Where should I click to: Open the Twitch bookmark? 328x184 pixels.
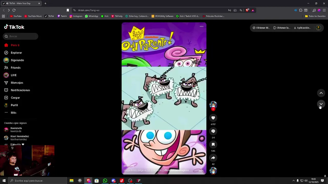(62, 16)
